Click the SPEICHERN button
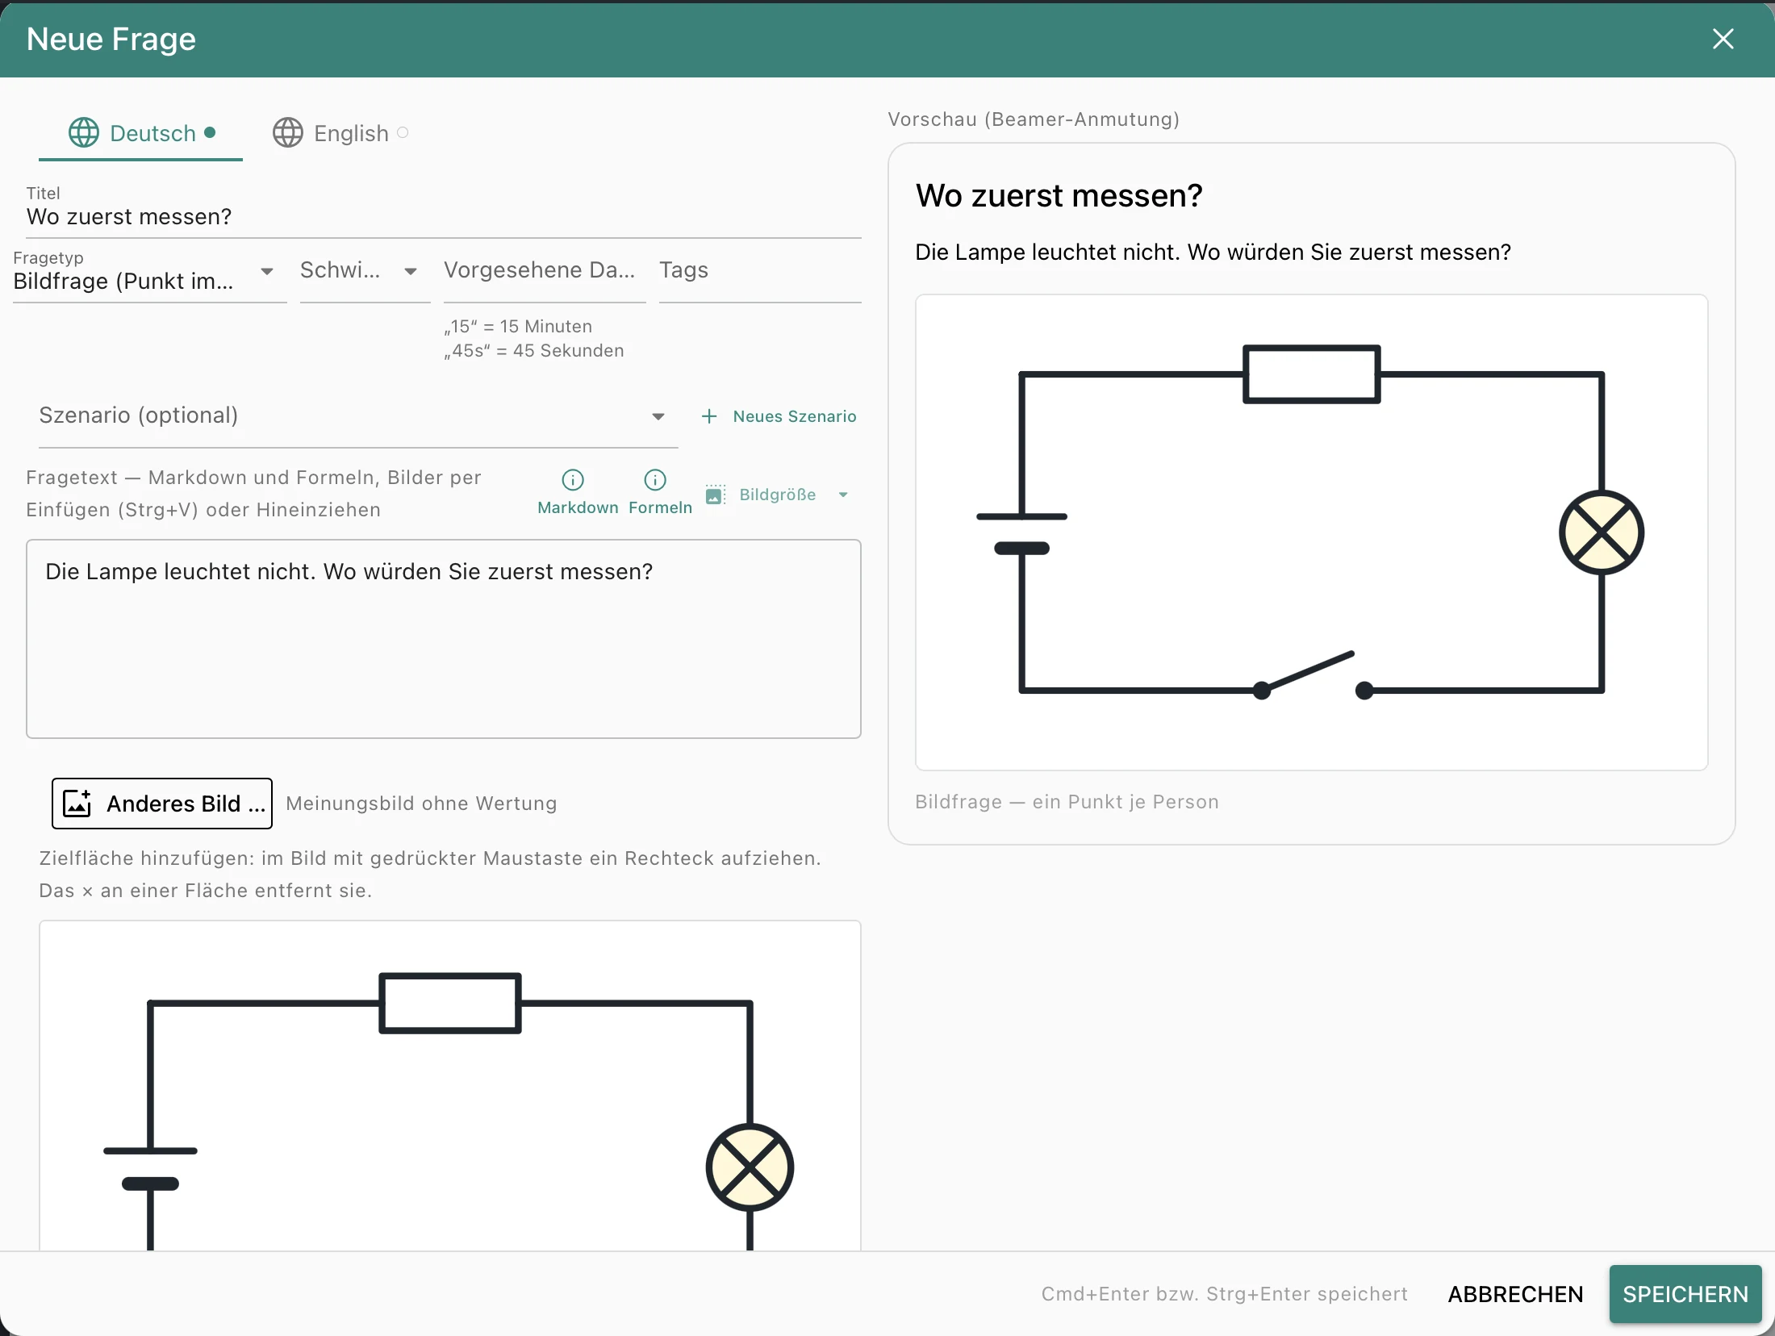This screenshot has height=1336, width=1775. tap(1685, 1294)
